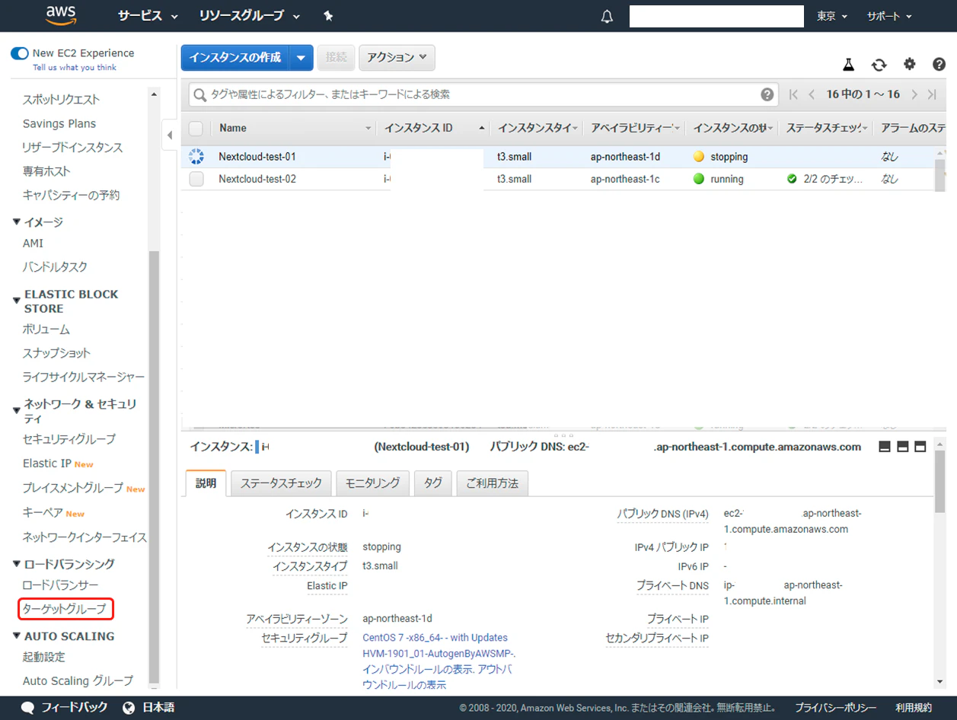Open the リソースグループ dropdown menu
Viewport: 957px width, 720px height.
tap(250, 16)
